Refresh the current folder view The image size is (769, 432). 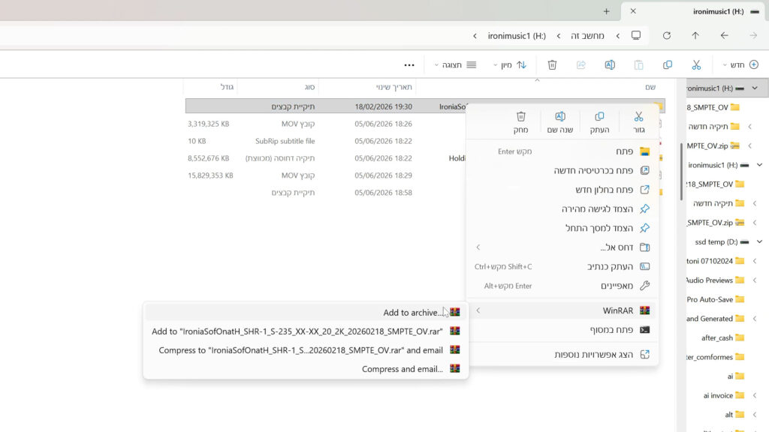(667, 36)
